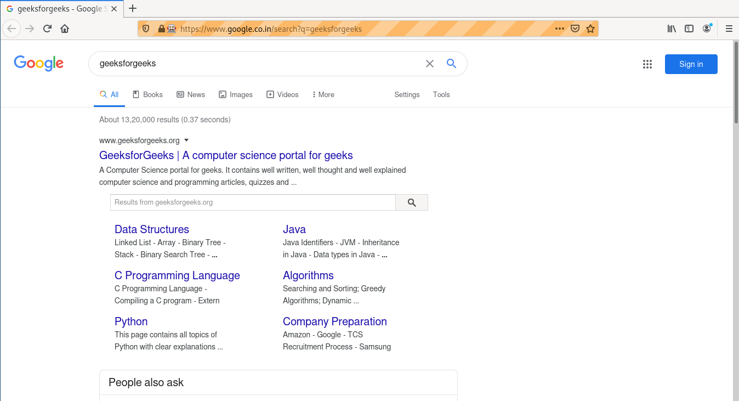Expand arrow next to www.geeksforgeeks.org

[x=186, y=140]
